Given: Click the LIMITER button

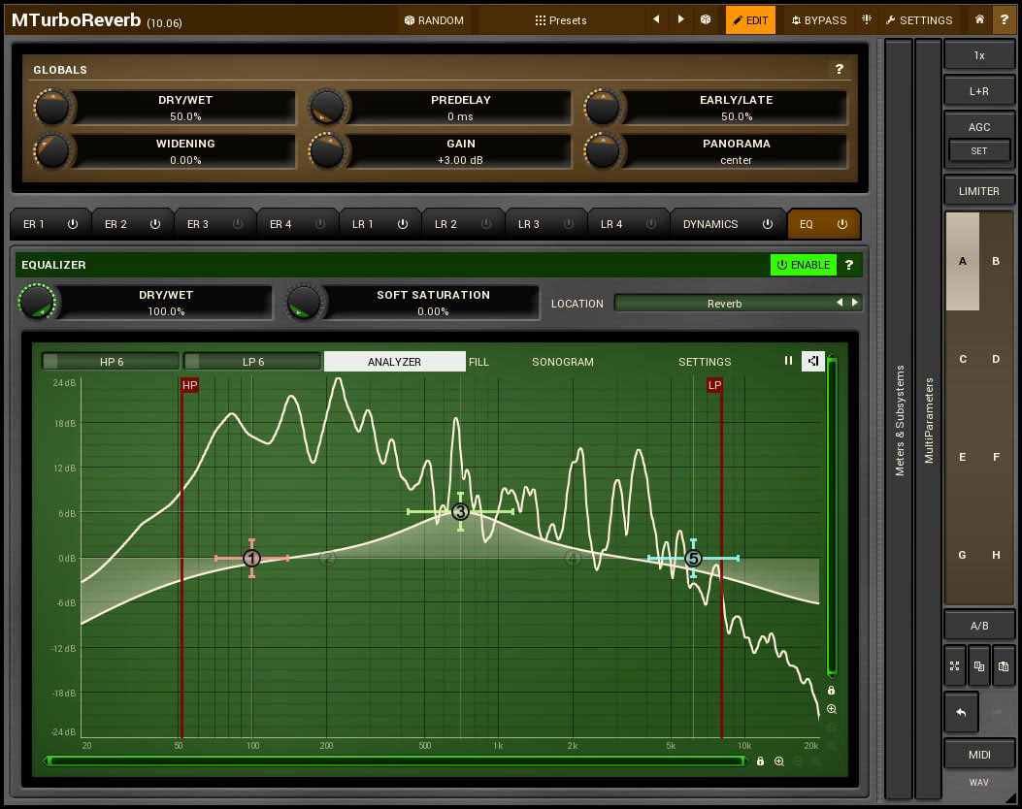Looking at the screenshot, I should [x=979, y=191].
